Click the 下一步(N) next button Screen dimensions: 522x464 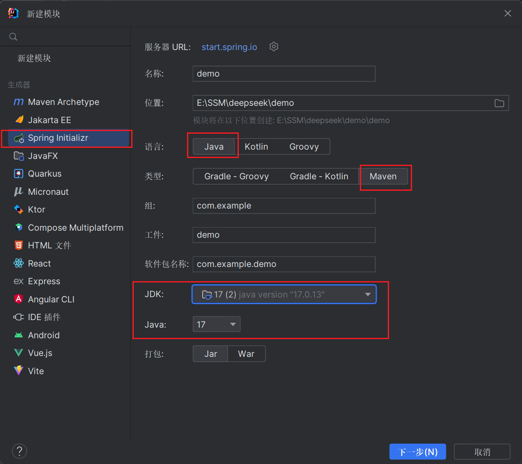point(417,452)
